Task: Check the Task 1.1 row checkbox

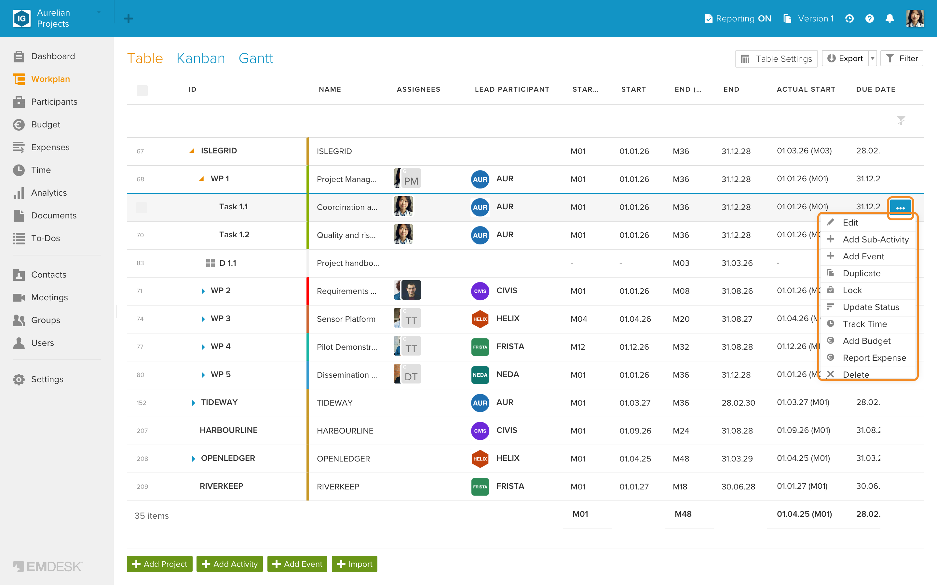Action: click(x=141, y=207)
